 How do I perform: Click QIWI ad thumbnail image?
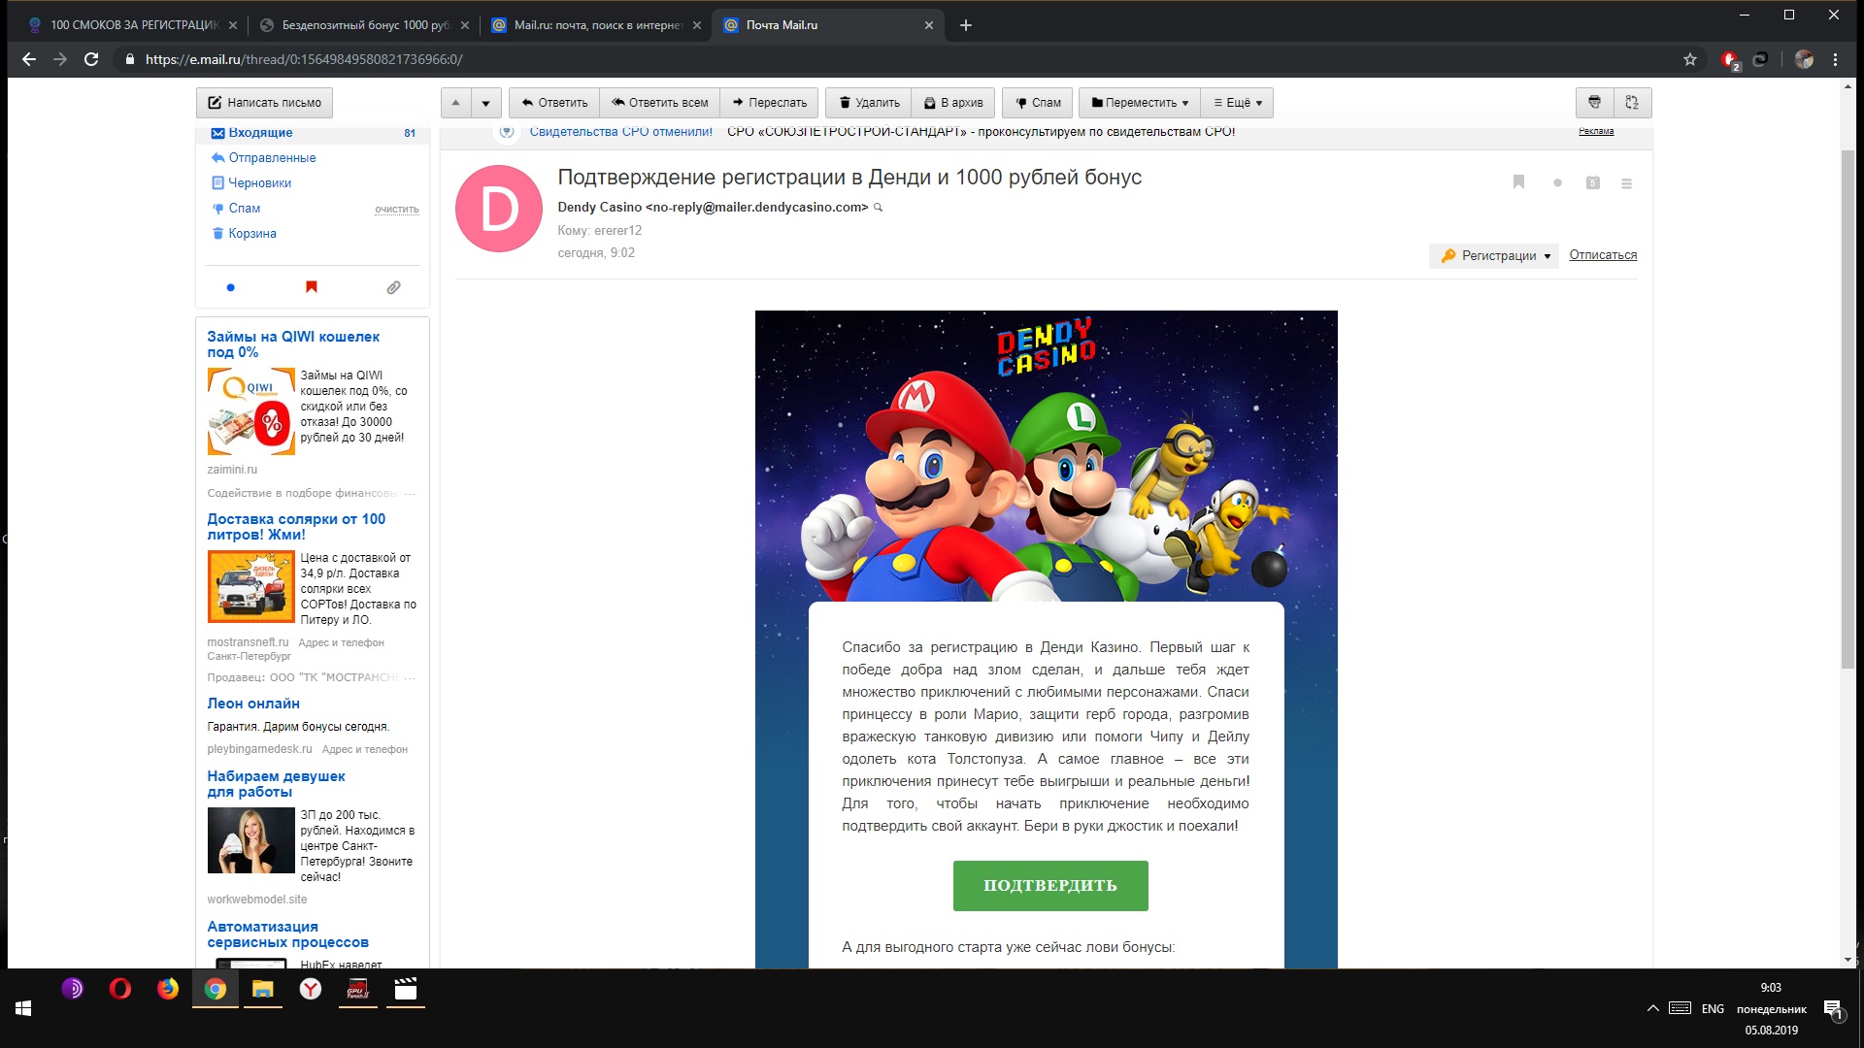250,411
